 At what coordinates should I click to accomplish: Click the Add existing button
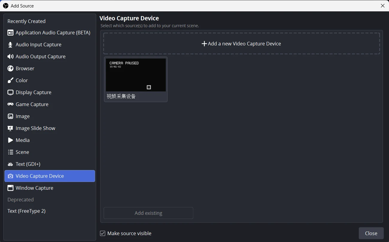[148, 213]
